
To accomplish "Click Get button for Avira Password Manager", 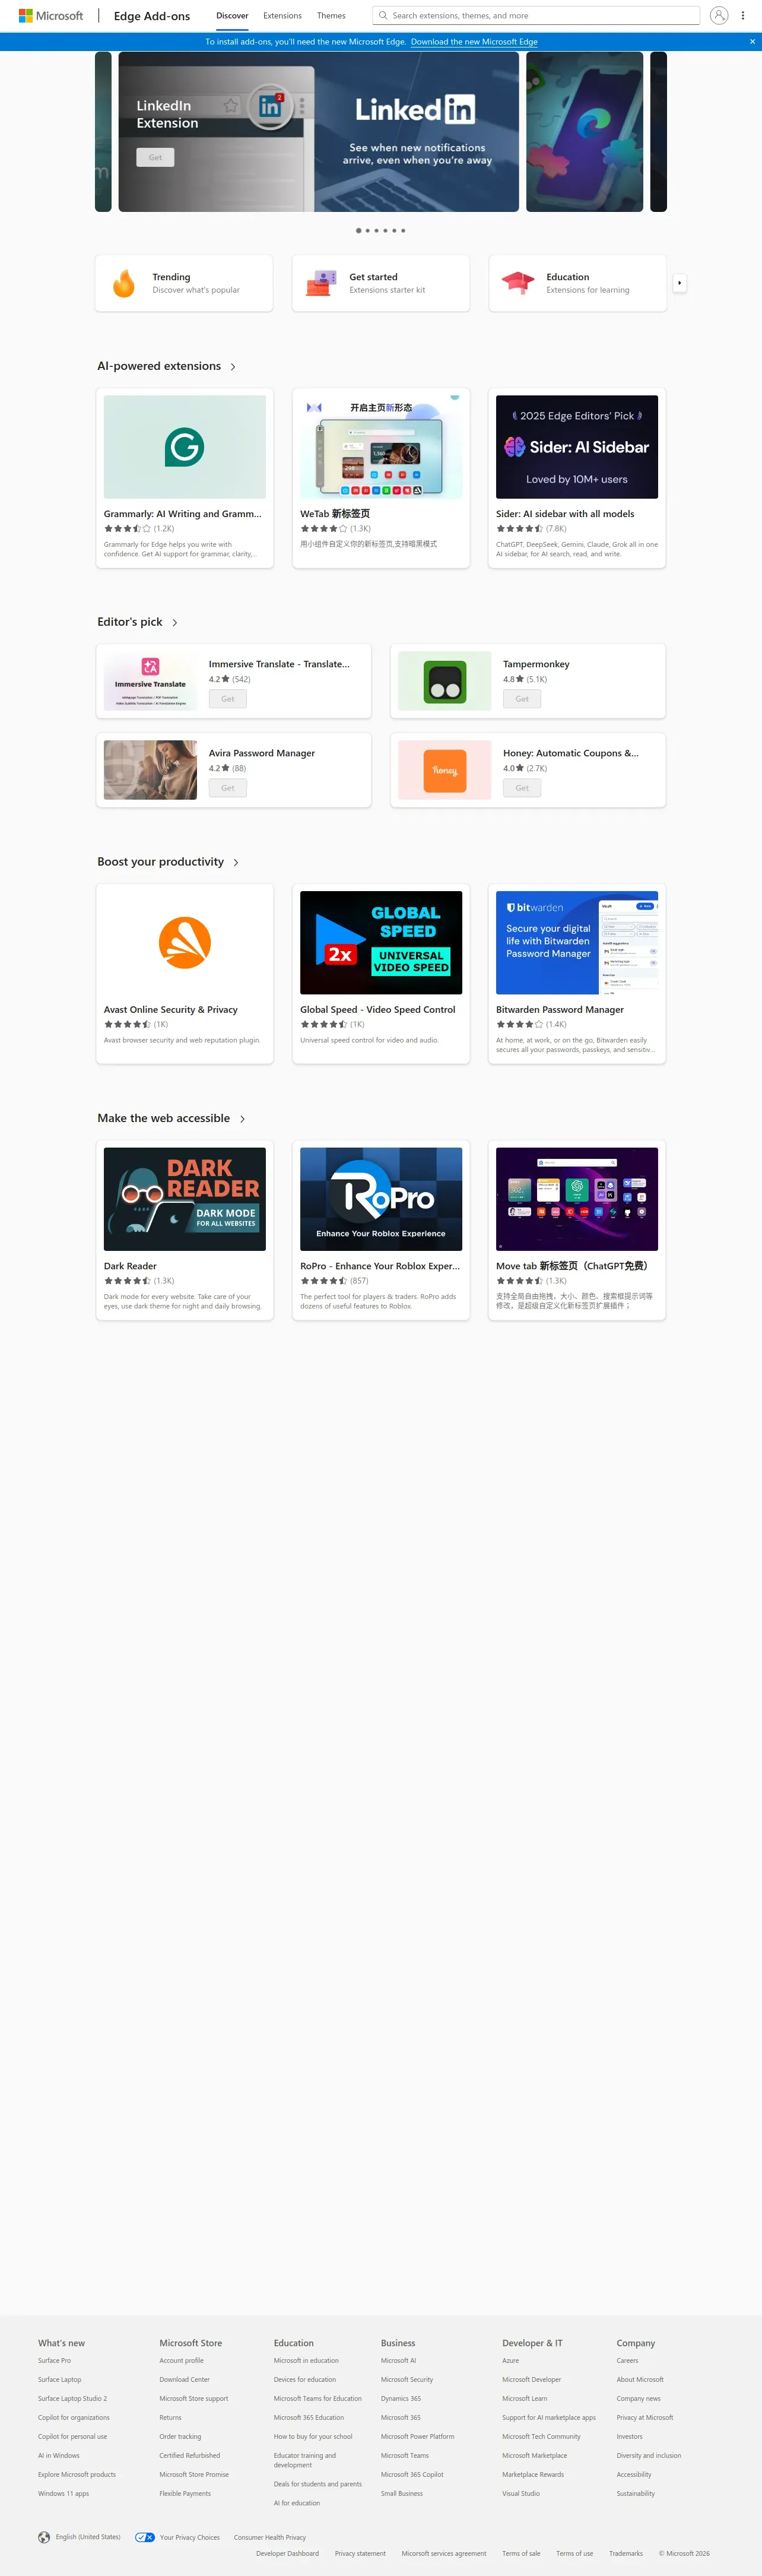I will (228, 788).
